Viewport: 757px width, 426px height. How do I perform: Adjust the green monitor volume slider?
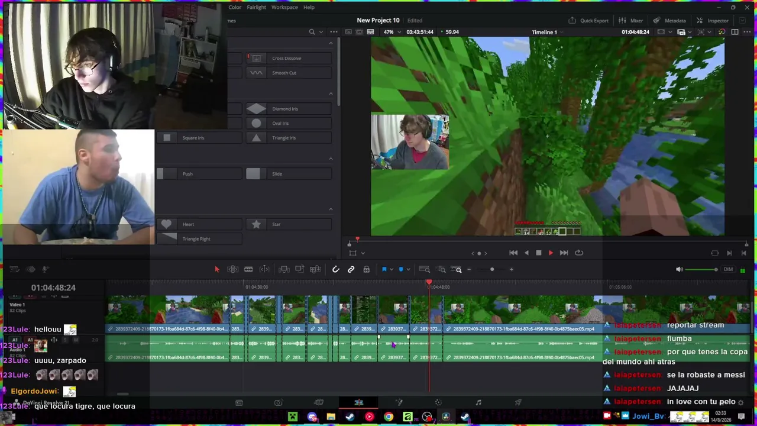(x=703, y=270)
